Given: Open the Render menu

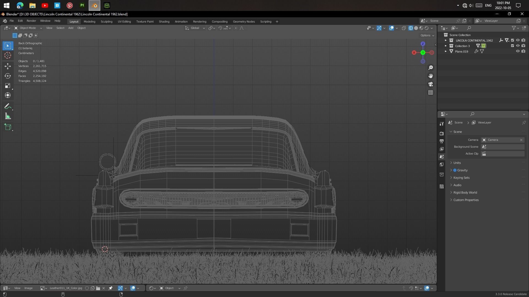Looking at the screenshot, I should [31, 21].
